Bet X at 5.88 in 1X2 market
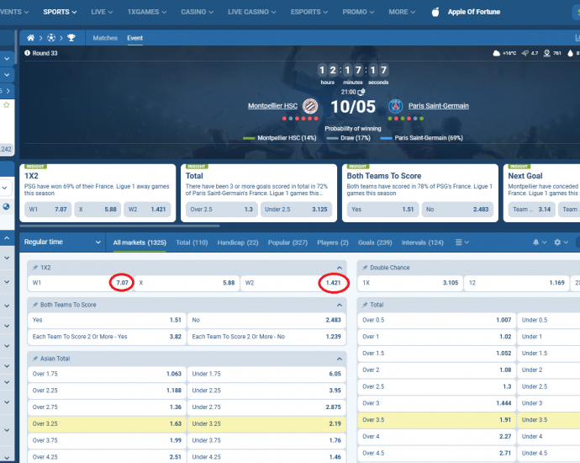The height and width of the screenshot is (463, 580). (187, 283)
